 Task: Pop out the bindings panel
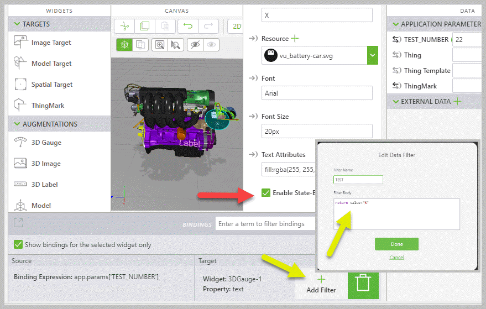tap(18, 223)
